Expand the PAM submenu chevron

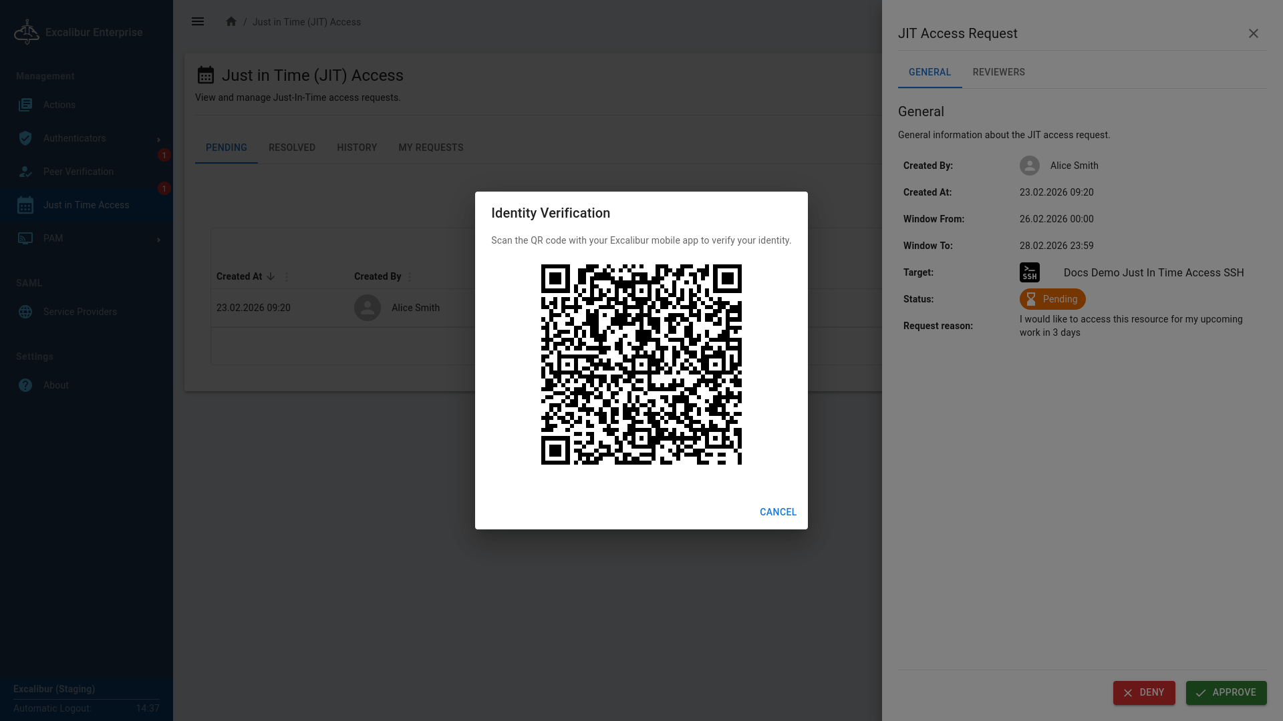pyautogui.click(x=158, y=239)
